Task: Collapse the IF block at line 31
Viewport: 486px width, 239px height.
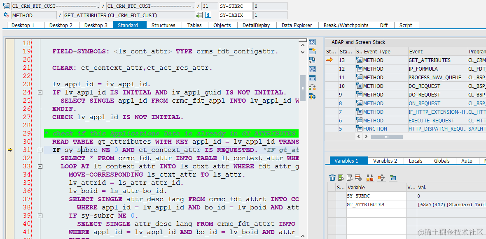Action: [x=40, y=150]
